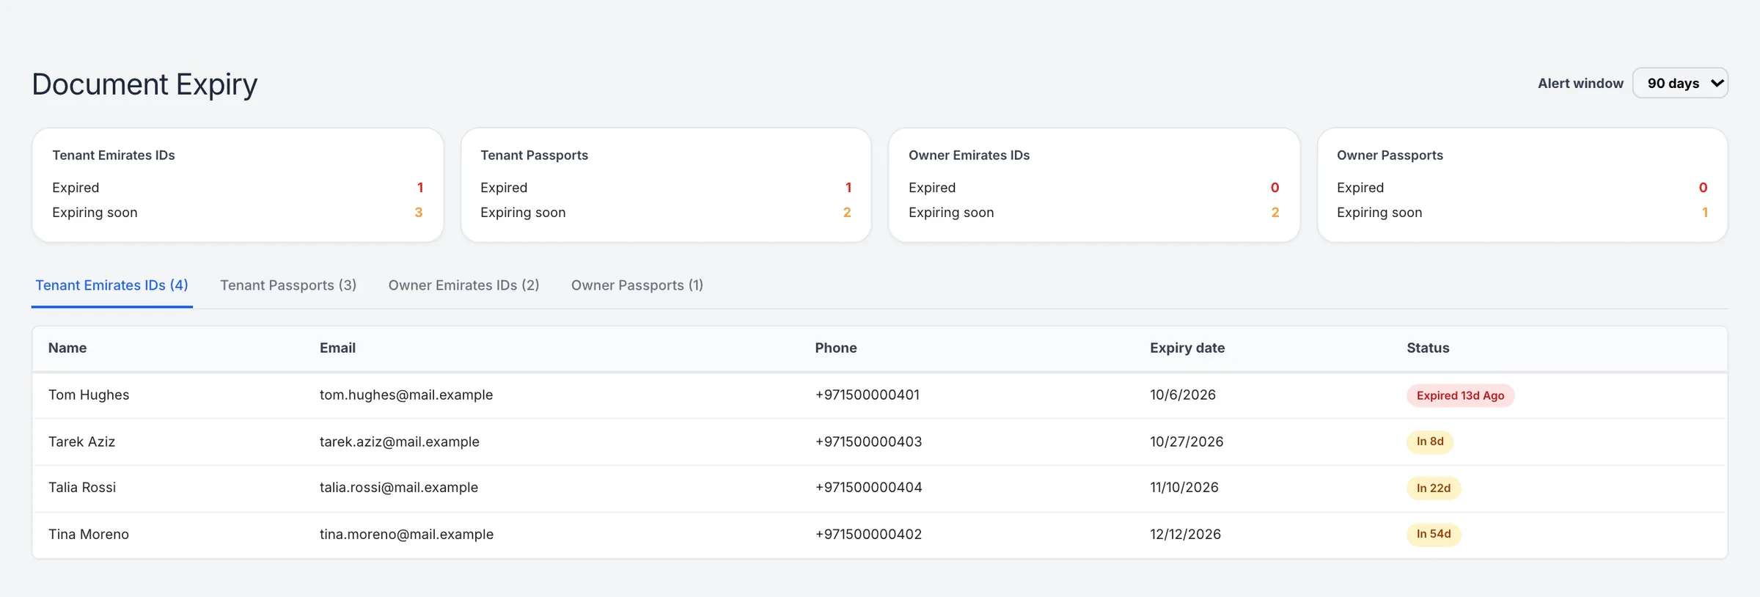Image resolution: width=1760 pixels, height=597 pixels.
Task: Click the Owner Emirates IDs summary card title
Action: (969, 155)
